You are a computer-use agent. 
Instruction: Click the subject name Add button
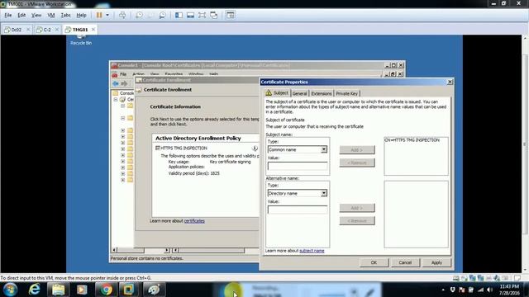(x=357, y=150)
